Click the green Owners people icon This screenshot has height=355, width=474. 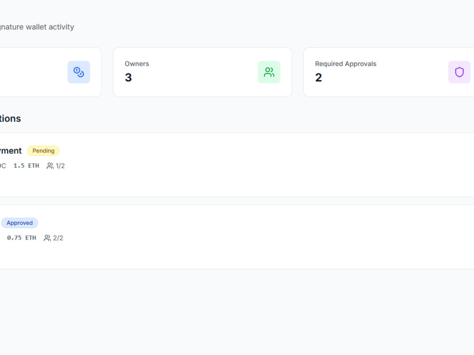[269, 72]
